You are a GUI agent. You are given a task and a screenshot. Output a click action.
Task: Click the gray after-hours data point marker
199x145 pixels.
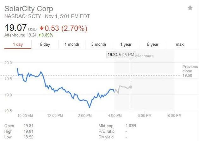click(x=131, y=87)
